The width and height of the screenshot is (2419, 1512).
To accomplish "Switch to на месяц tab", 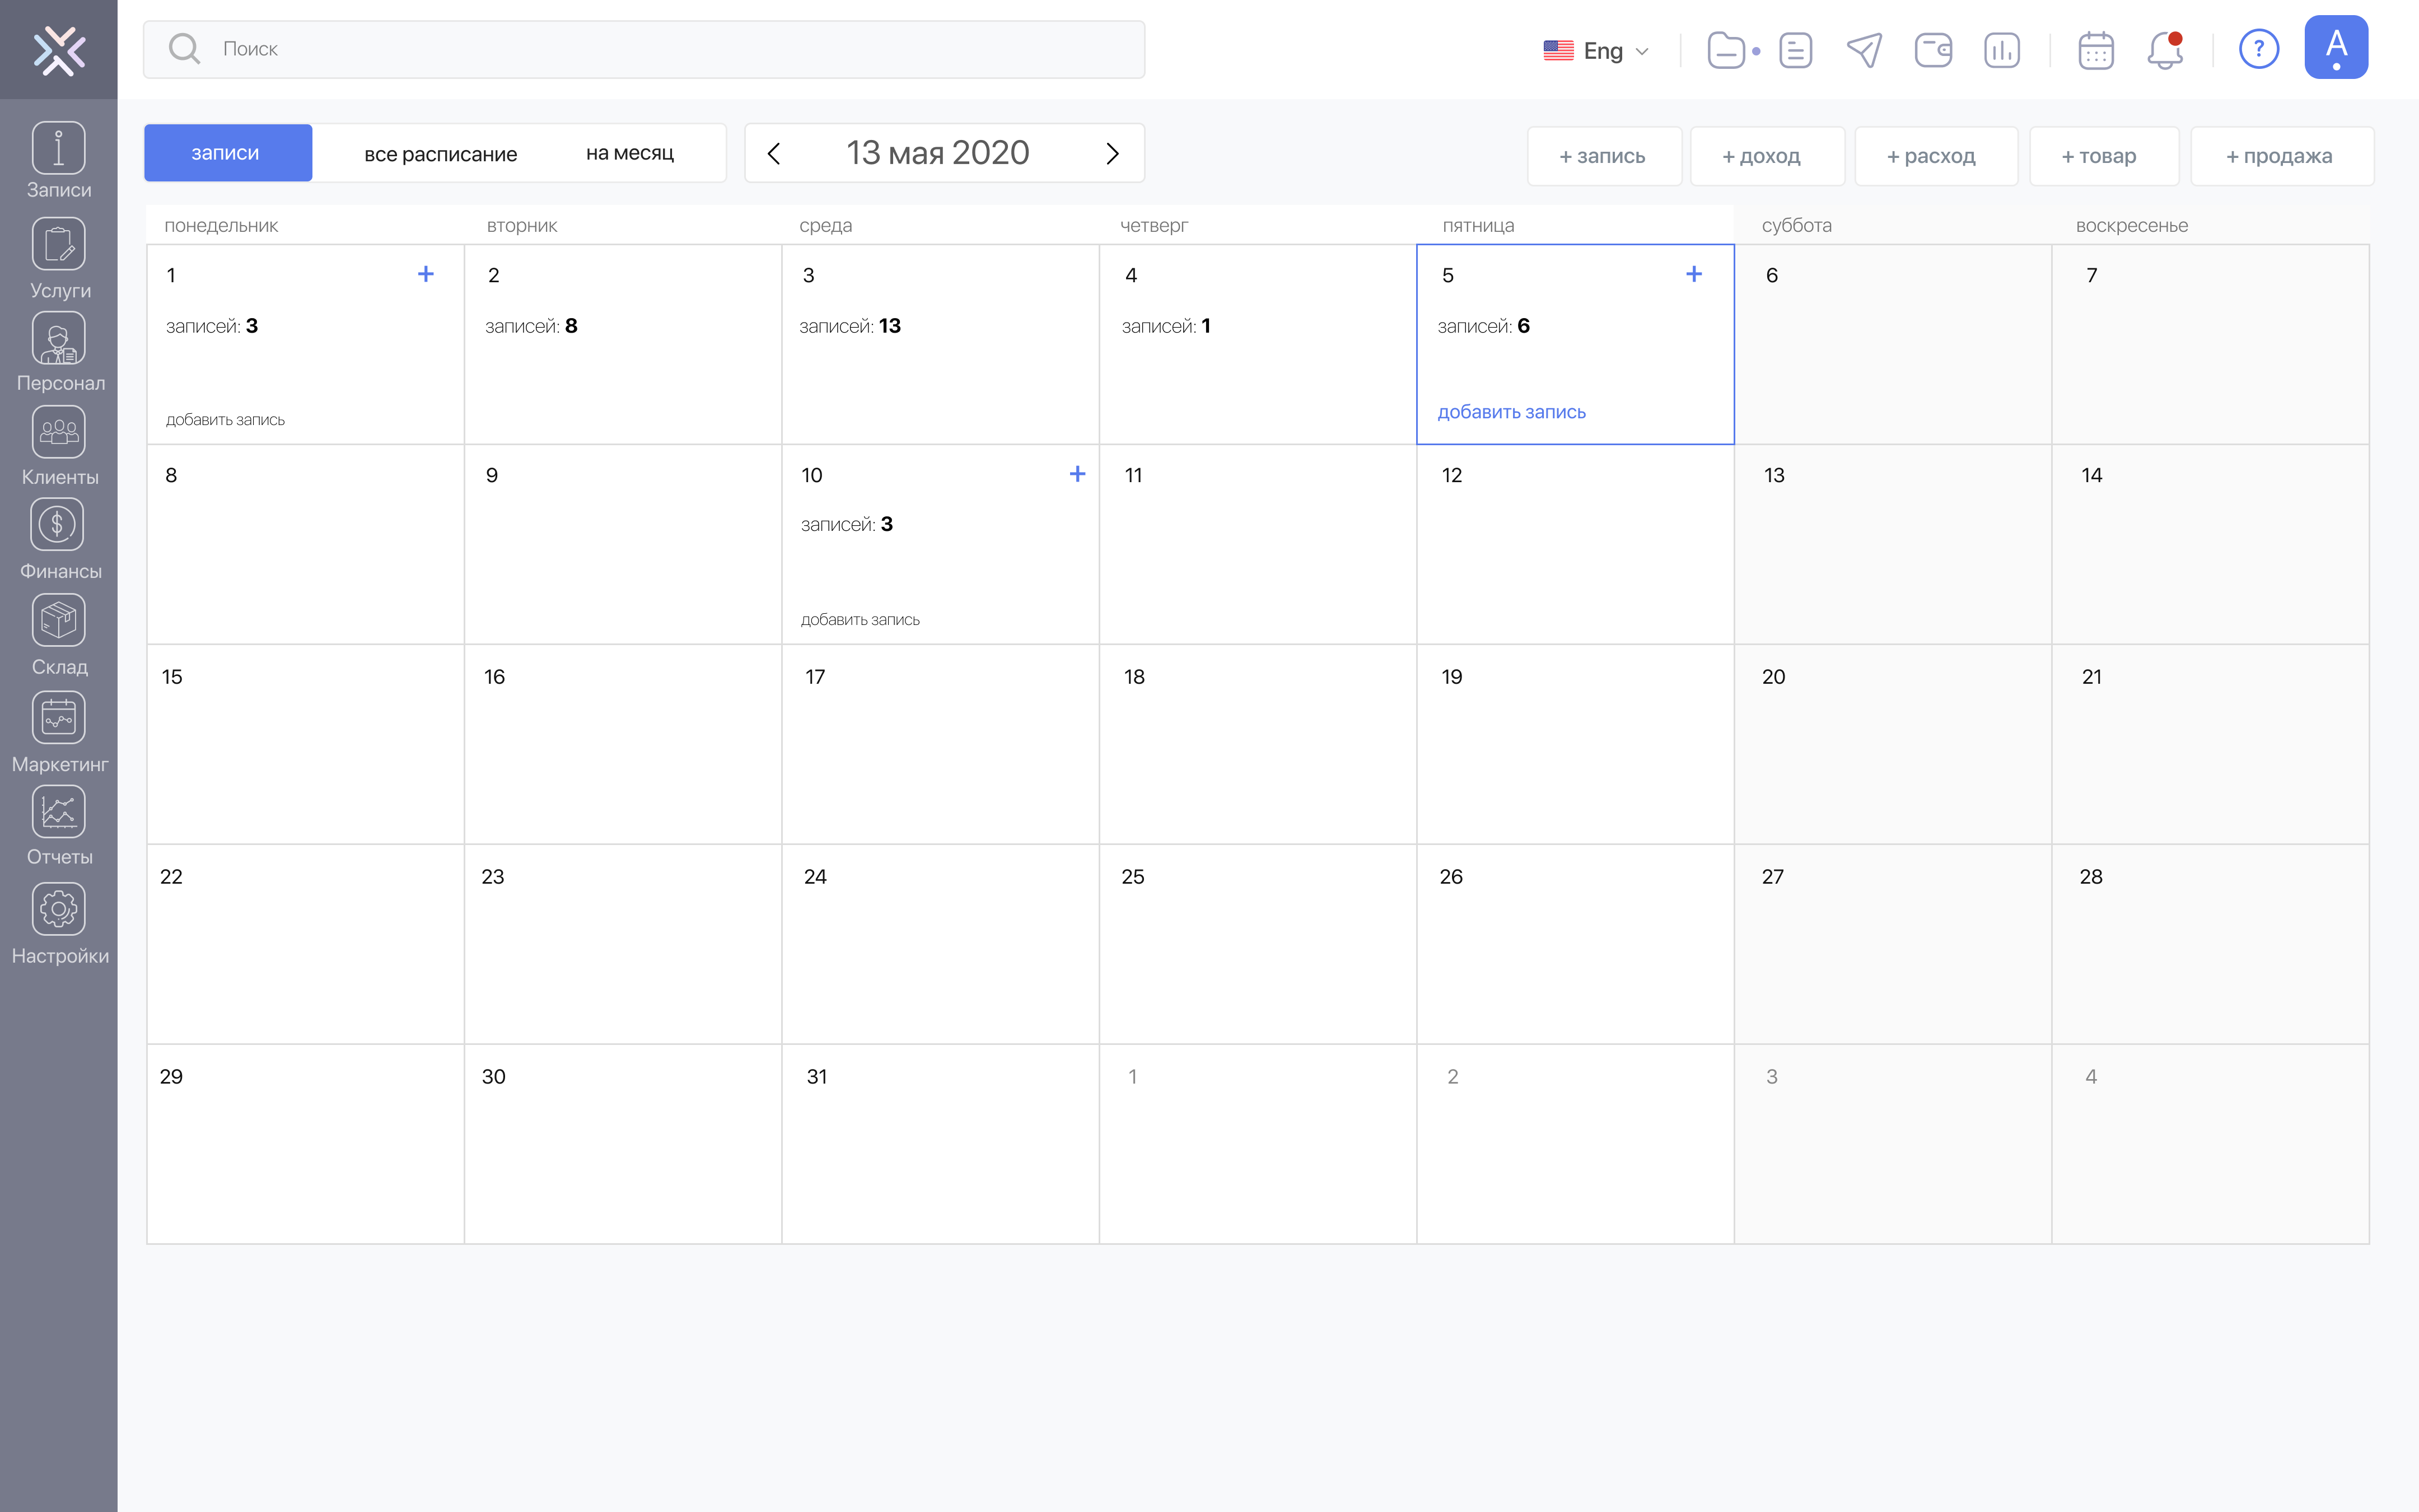I will tap(630, 153).
